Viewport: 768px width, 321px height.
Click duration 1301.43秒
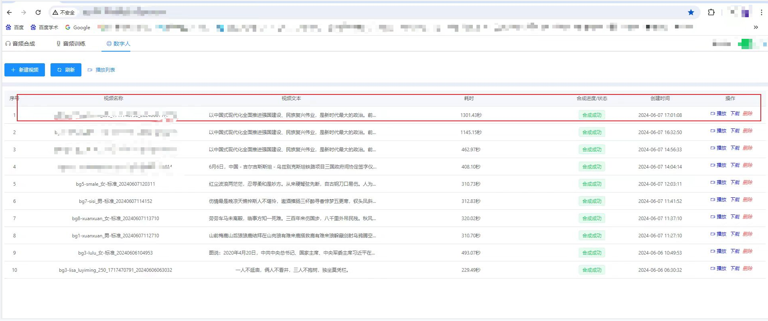coord(471,115)
